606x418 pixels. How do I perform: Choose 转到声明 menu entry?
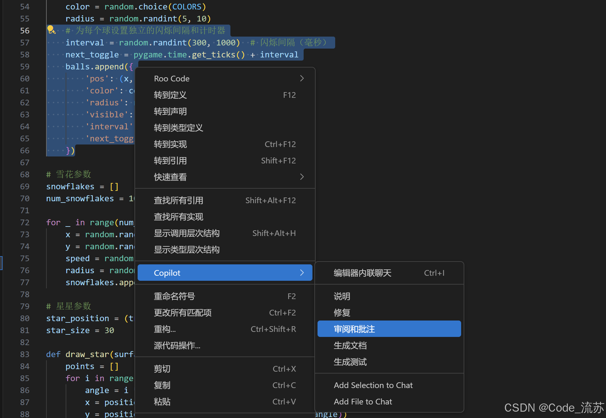coord(170,111)
